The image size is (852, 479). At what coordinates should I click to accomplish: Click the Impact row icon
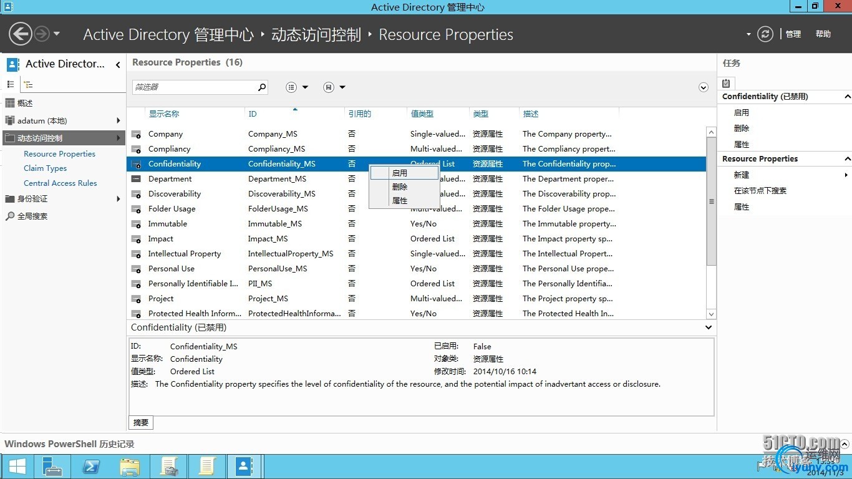click(136, 239)
